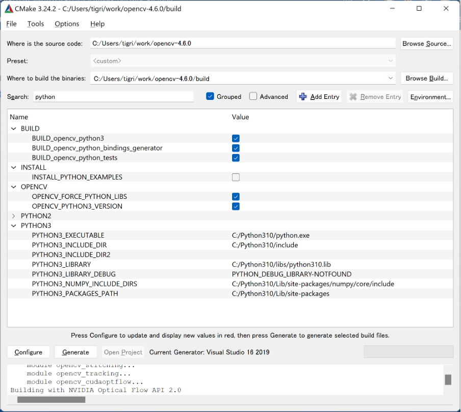
Task: Uncheck OPENCV_FORCE_PYTHON_LIBS
Action: click(236, 196)
